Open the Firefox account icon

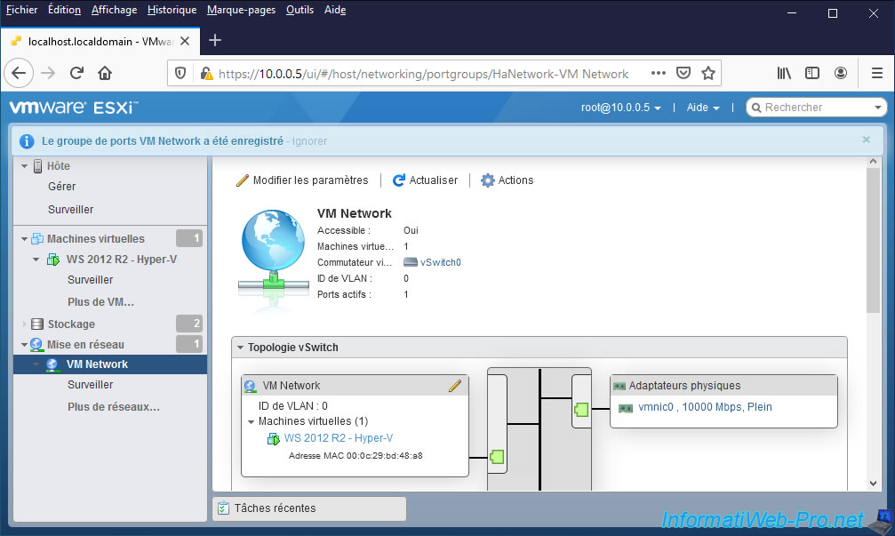click(840, 73)
